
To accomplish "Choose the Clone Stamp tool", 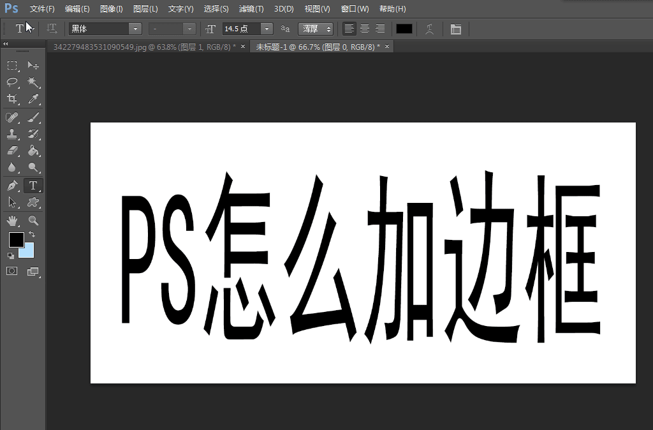I will 13,134.
